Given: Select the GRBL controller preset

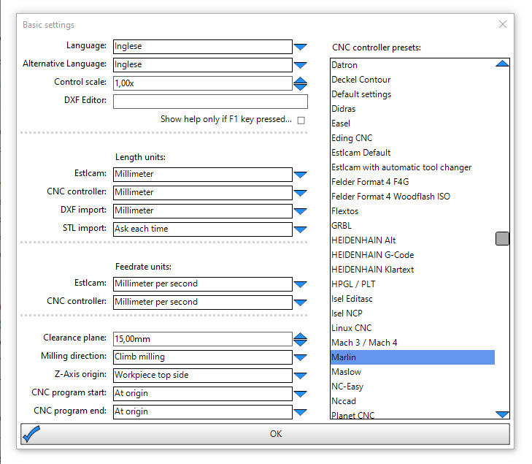Looking at the screenshot, I should pos(342,226).
